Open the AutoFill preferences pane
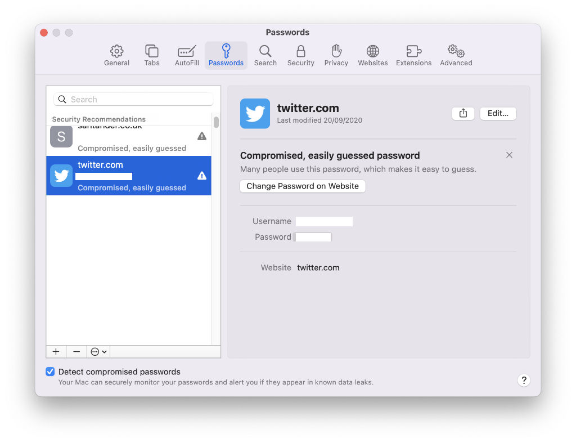Screen dimensions: 576x443 (187, 56)
